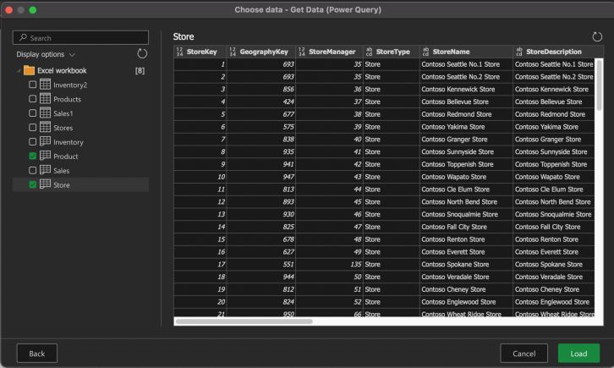This screenshot has width=614, height=368.
Task: Click the StoreDescription text type icon
Action: tap(519, 52)
